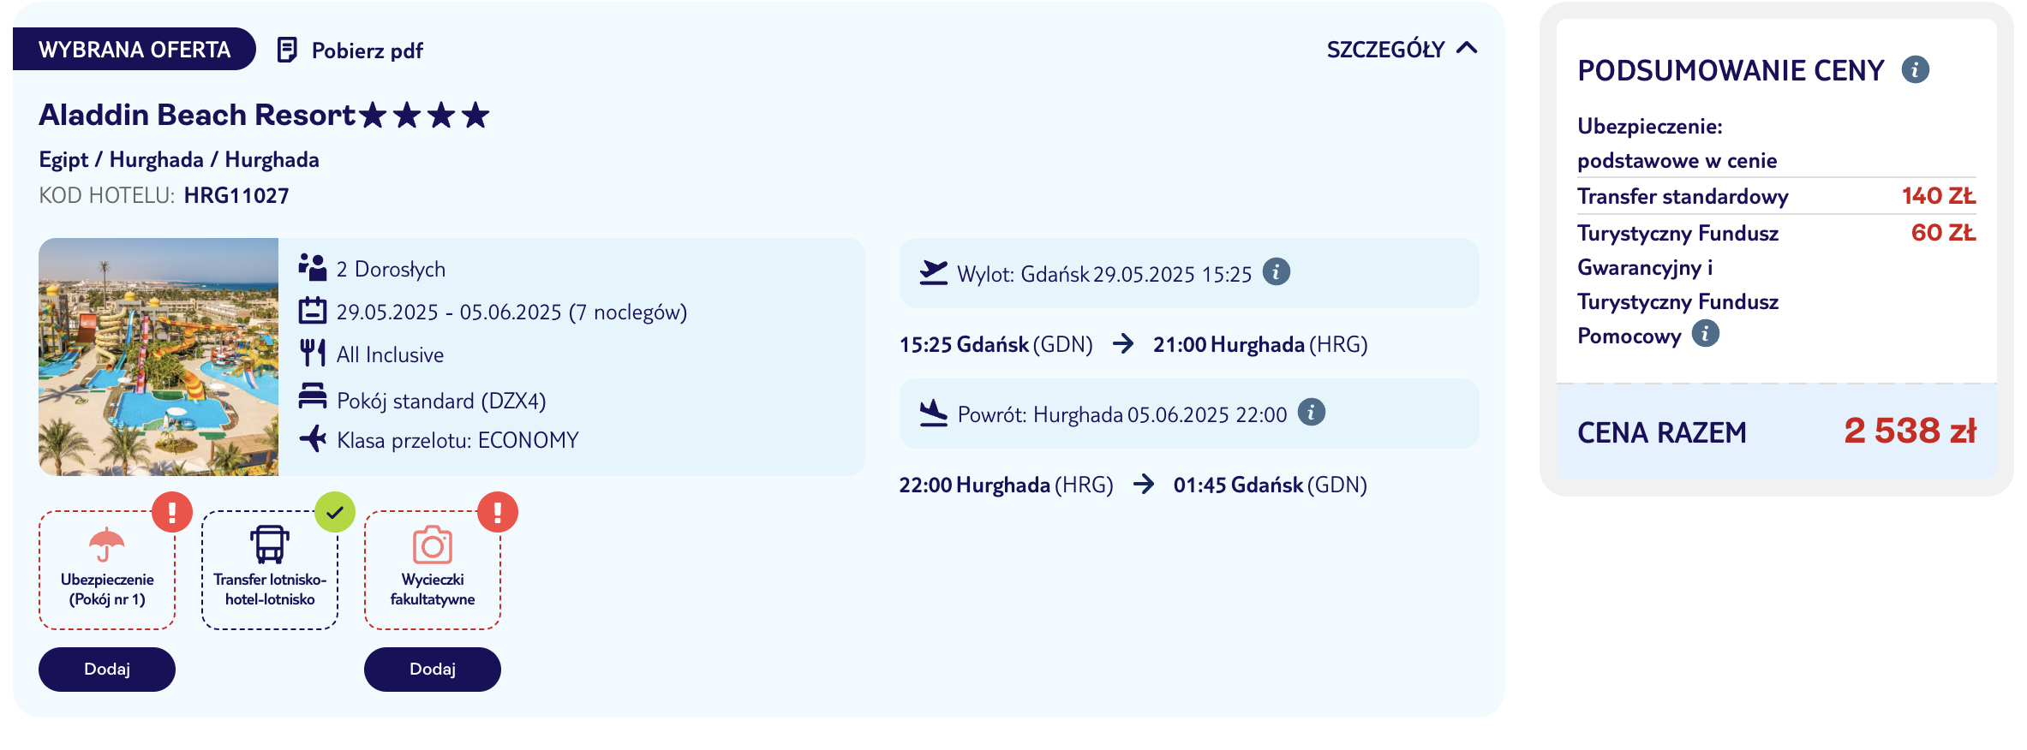Show info for Wylot Gdańsk departure
Viewport: 2027px width, 750px height.
tap(1277, 272)
